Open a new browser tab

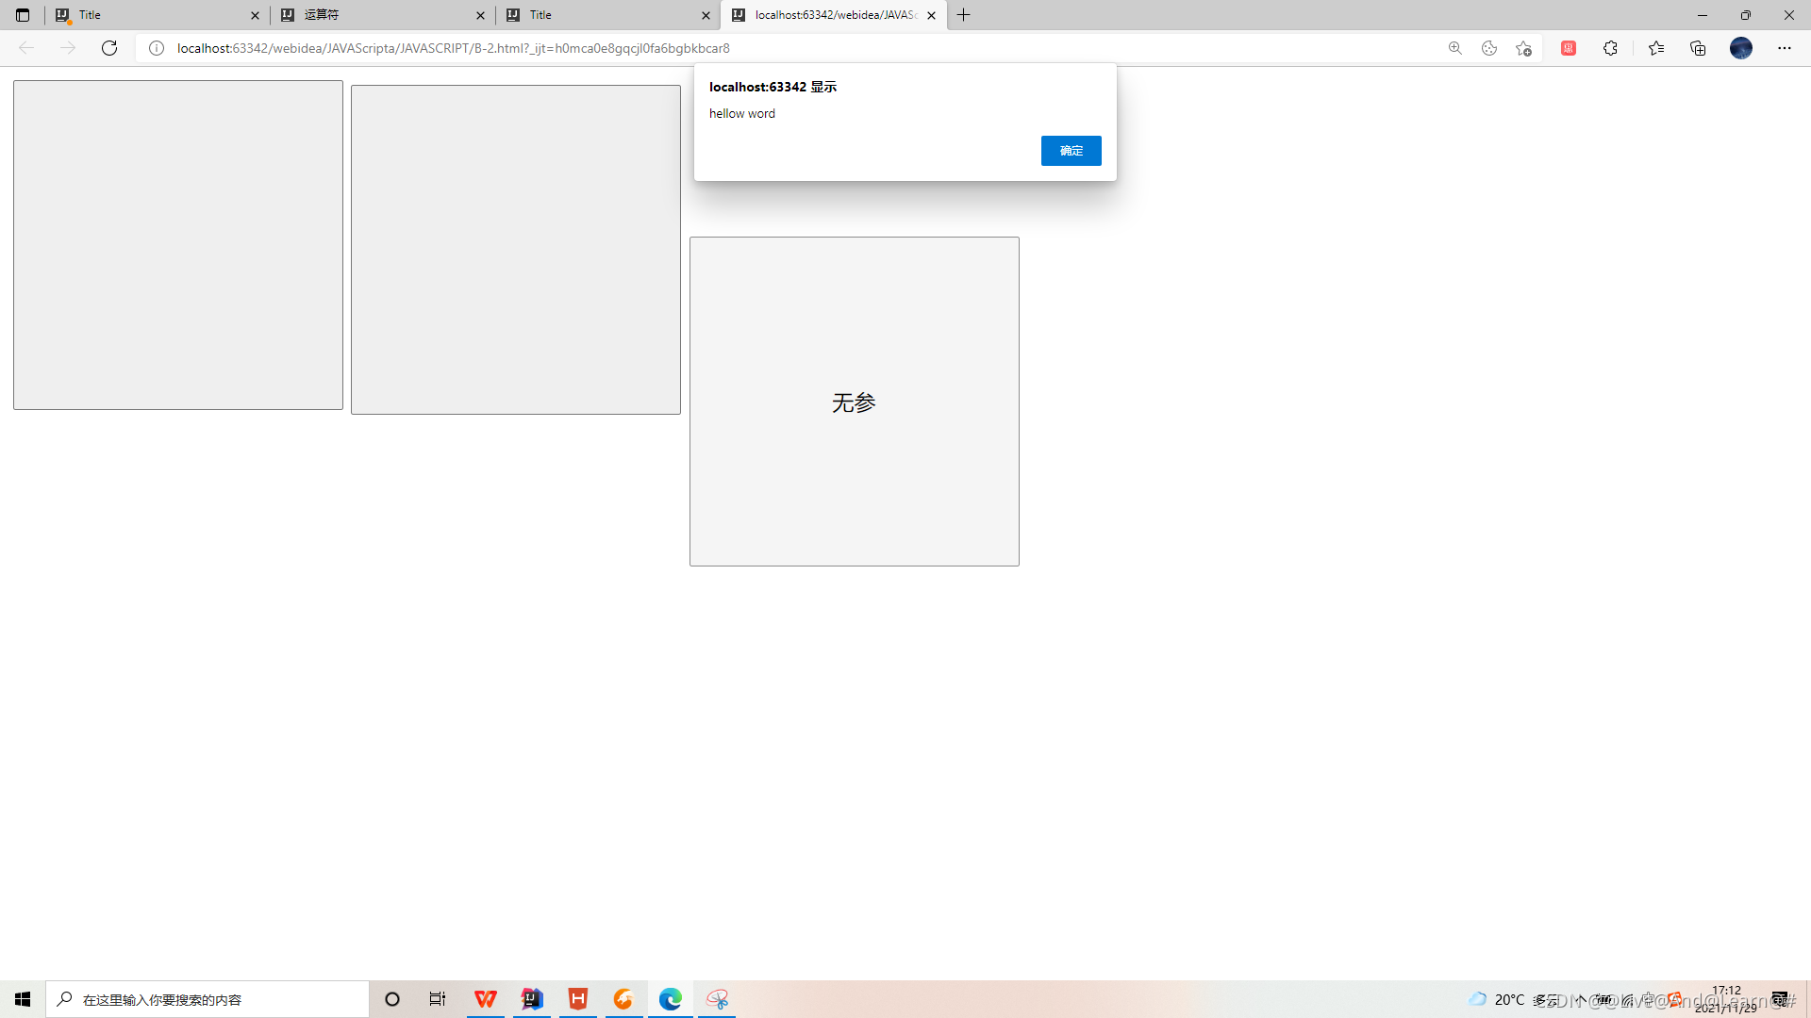tap(963, 15)
